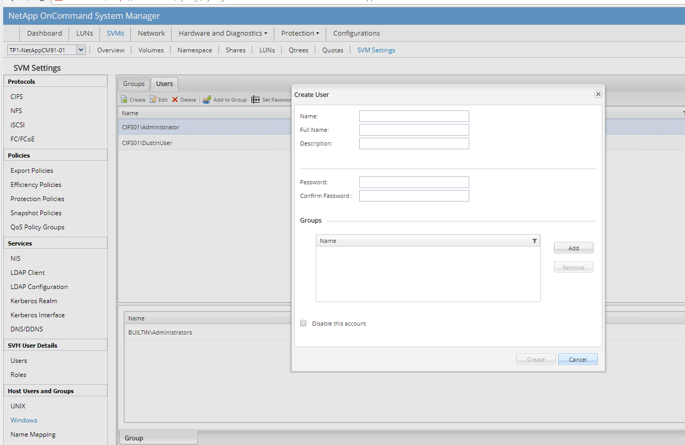Open the SVM selector dropdown
Image resolution: width=685 pixels, height=445 pixels.
(81, 49)
